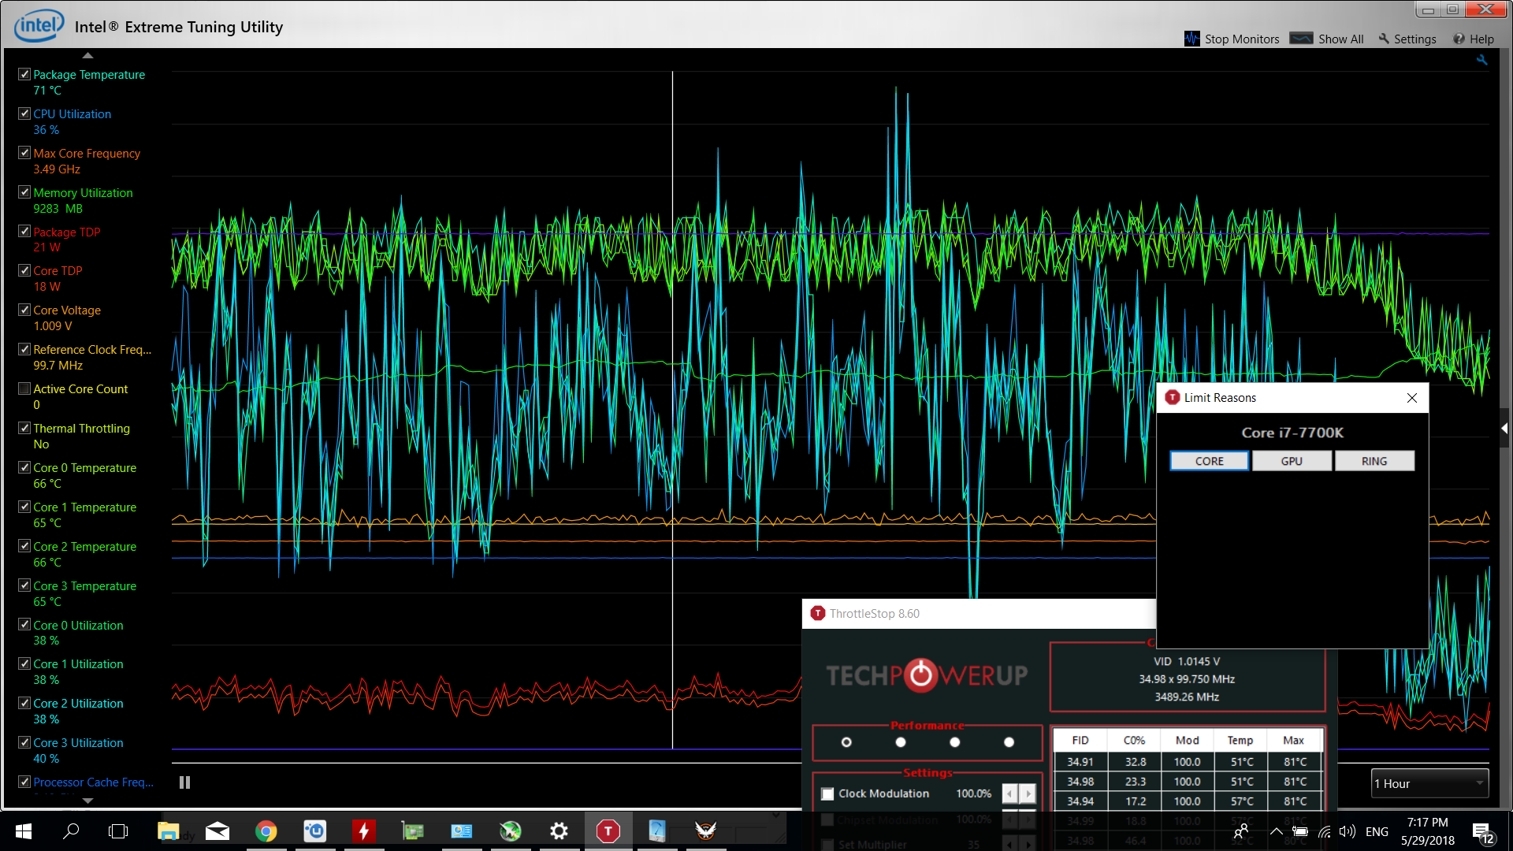
Task: Select the RING tab in Limit Reasons
Action: 1374,461
